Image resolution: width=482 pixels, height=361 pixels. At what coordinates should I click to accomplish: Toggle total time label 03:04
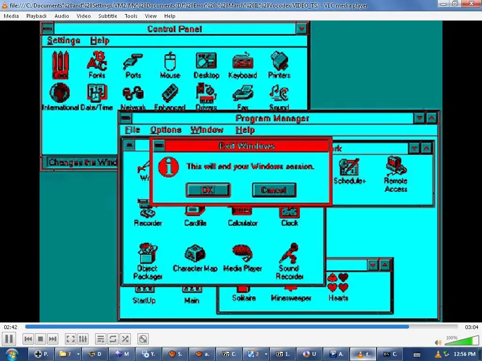472,327
